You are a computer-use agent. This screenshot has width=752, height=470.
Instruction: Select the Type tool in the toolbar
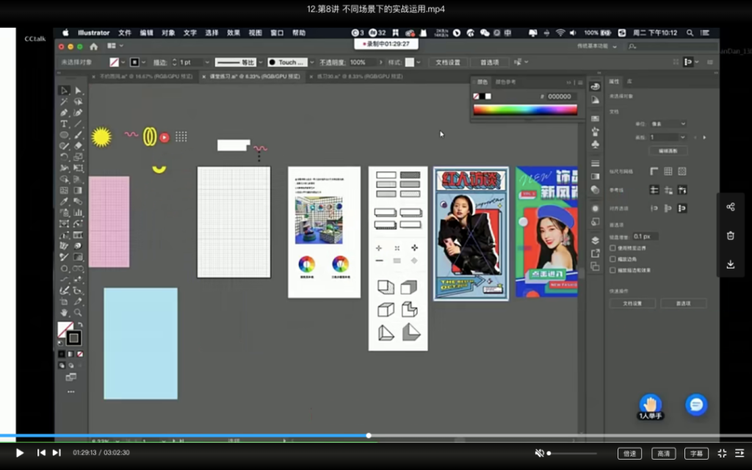click(x=65, y=123)
